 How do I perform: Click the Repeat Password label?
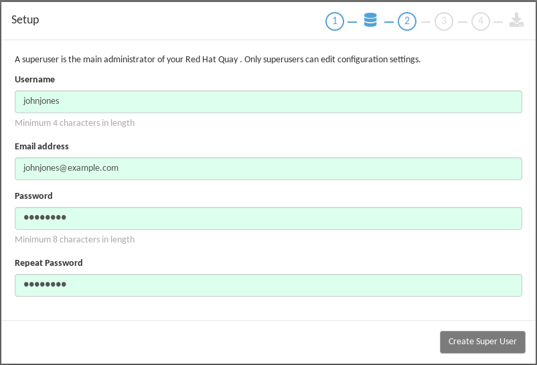coord(49,263)
